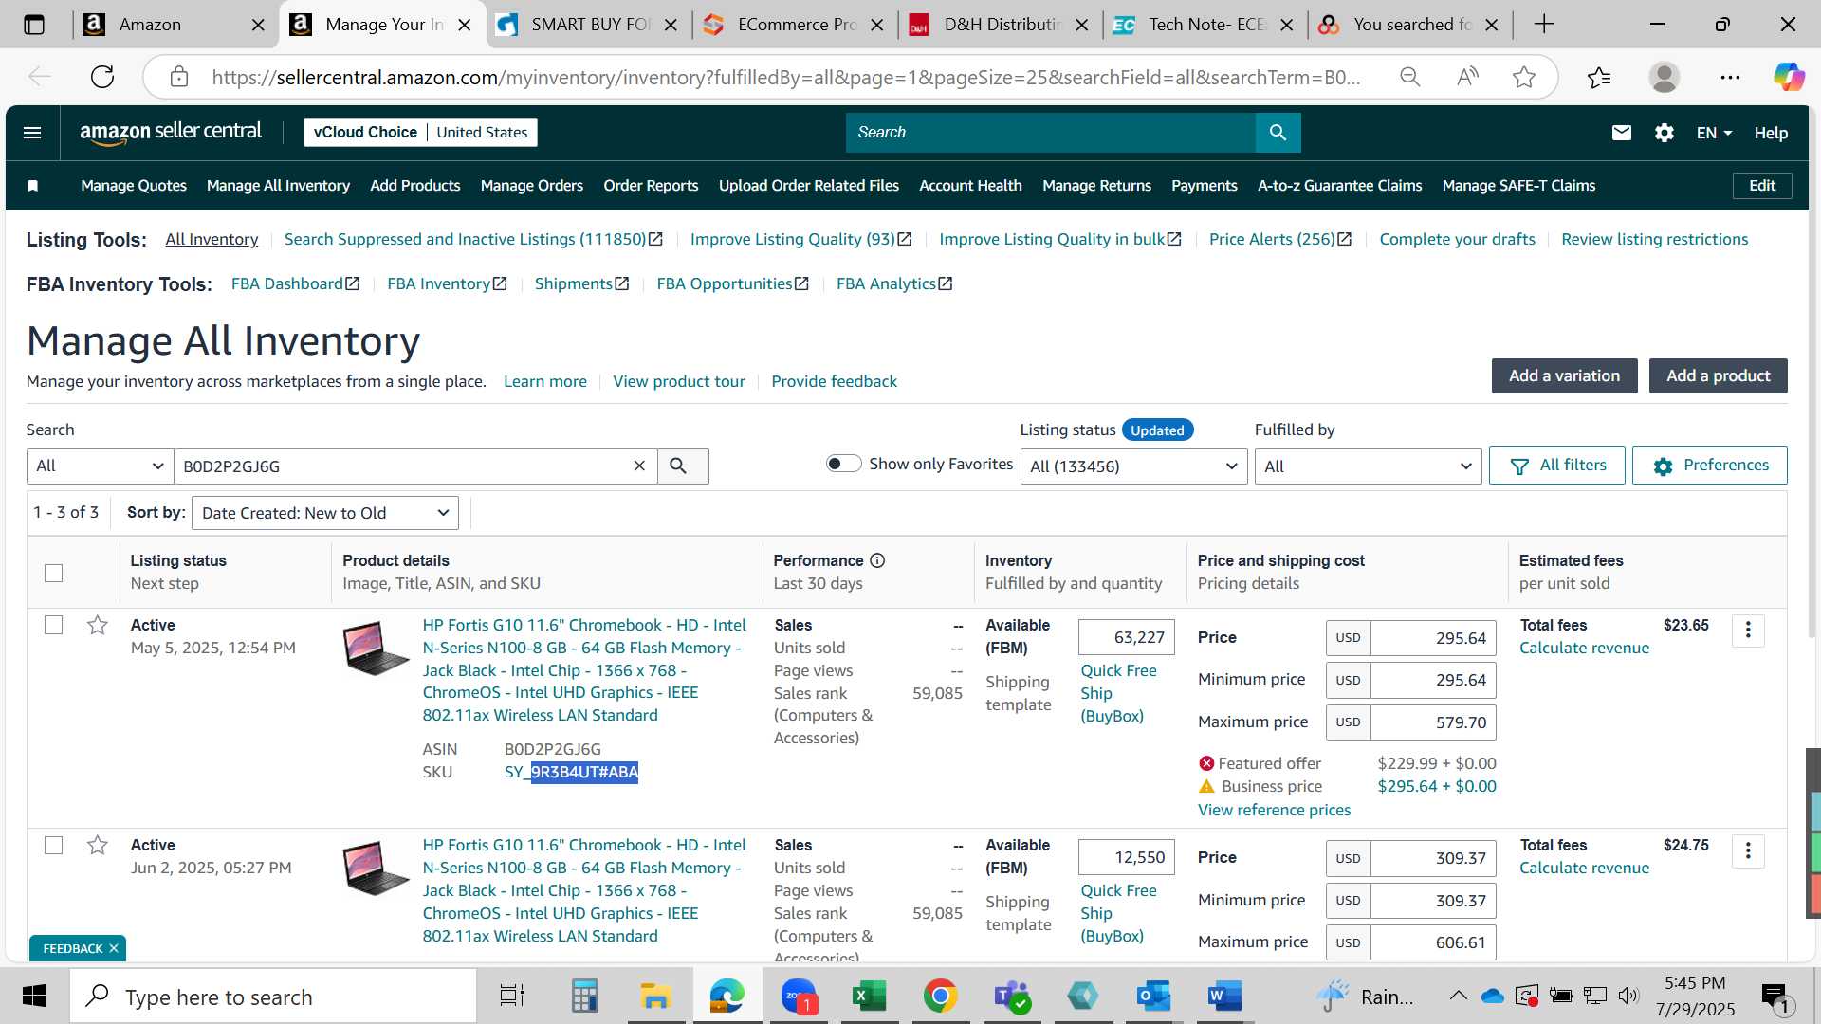1821x1024 pixels.
Task: Click the Price field showing 295.64
Action: (1432, 638)
